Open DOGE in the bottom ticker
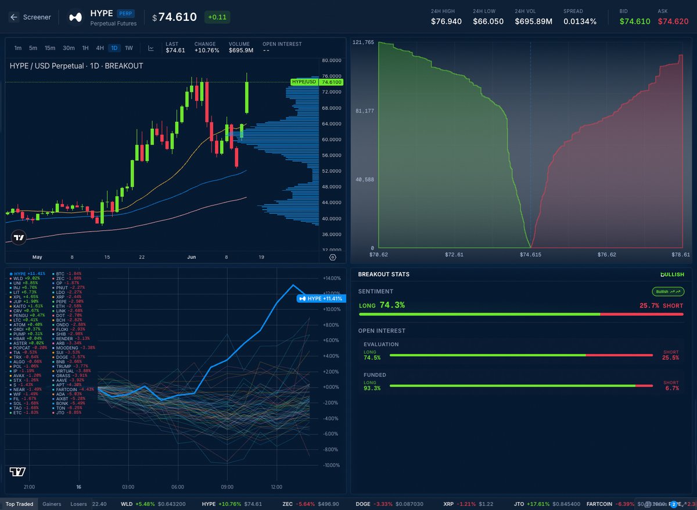 point(391,505)
